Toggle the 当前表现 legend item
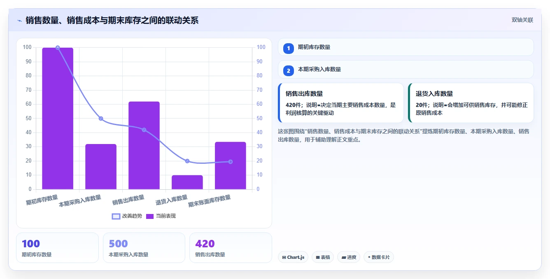Viewport: 550px width, 279px height. tap(161, 216)
